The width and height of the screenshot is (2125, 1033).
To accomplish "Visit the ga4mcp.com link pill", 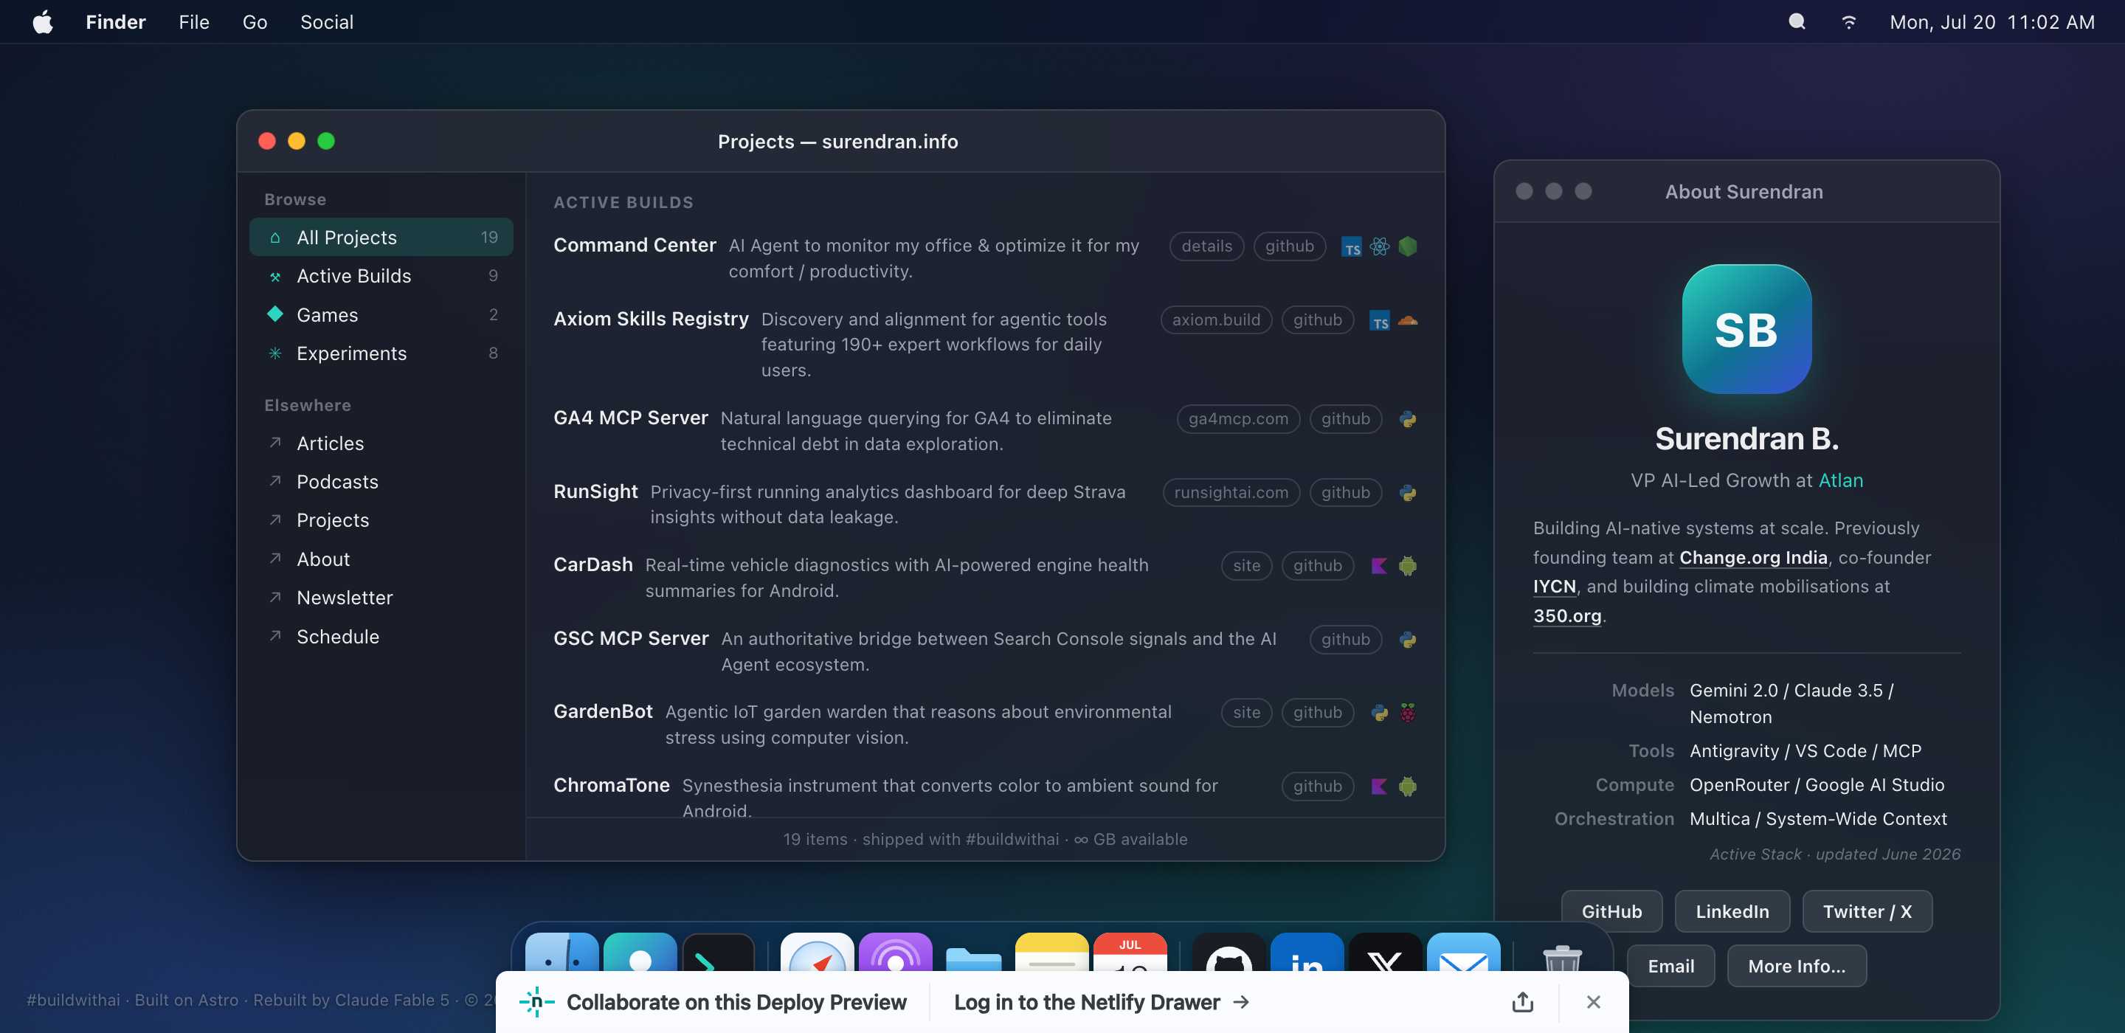I will (x=1238, y=419).
